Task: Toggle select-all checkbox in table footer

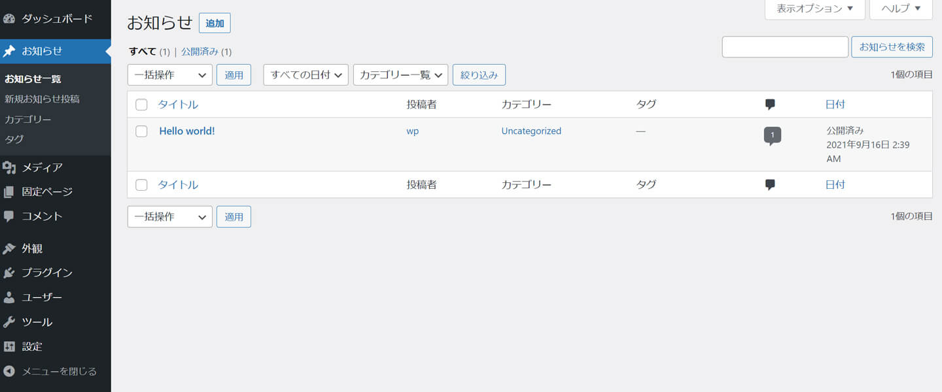Action: [141, 185]
